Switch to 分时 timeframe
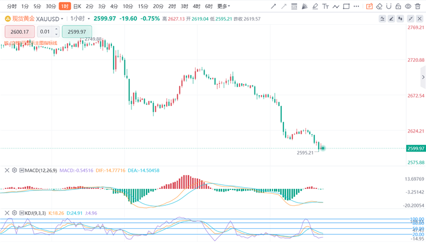Viewport: 426px width, 243px height. 12,6
